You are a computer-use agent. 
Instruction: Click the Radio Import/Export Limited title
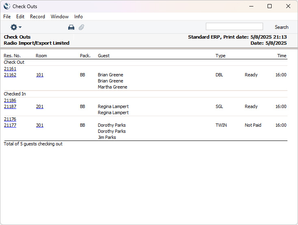click(37, 43)
